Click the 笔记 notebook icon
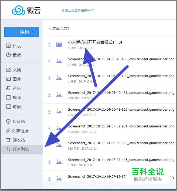177x191 pixels. click(x=9, y=107)
